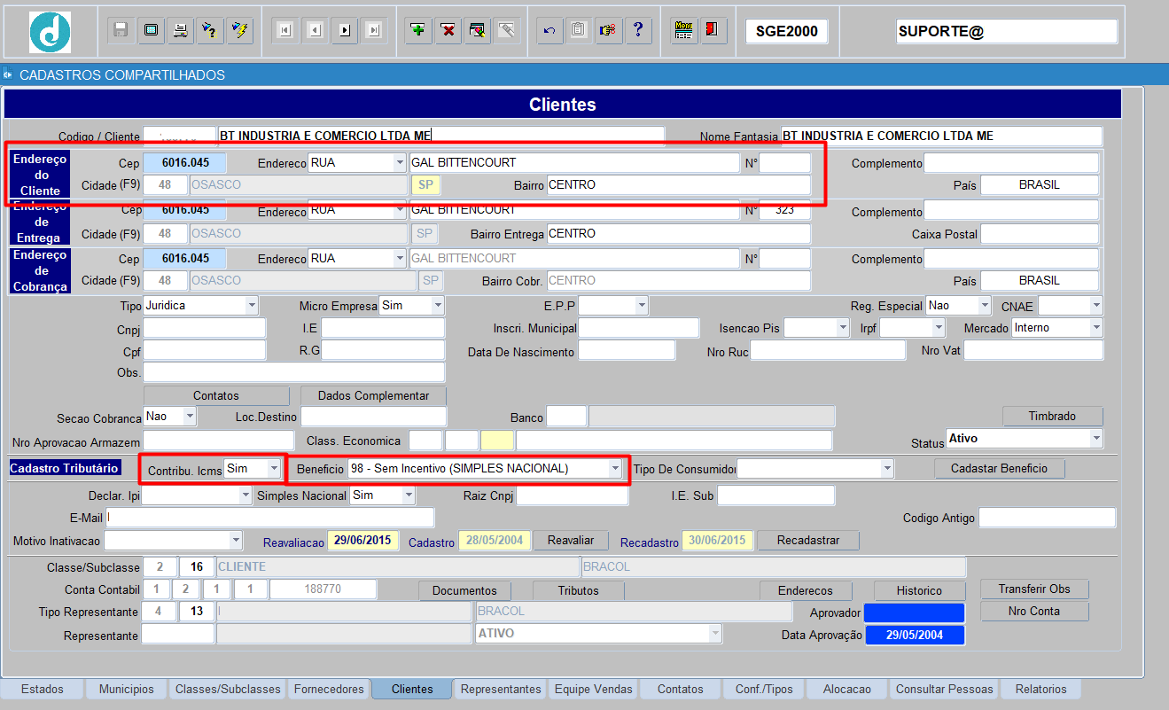Open the Mercado dropdown showing Interno

coord(1096,328)
